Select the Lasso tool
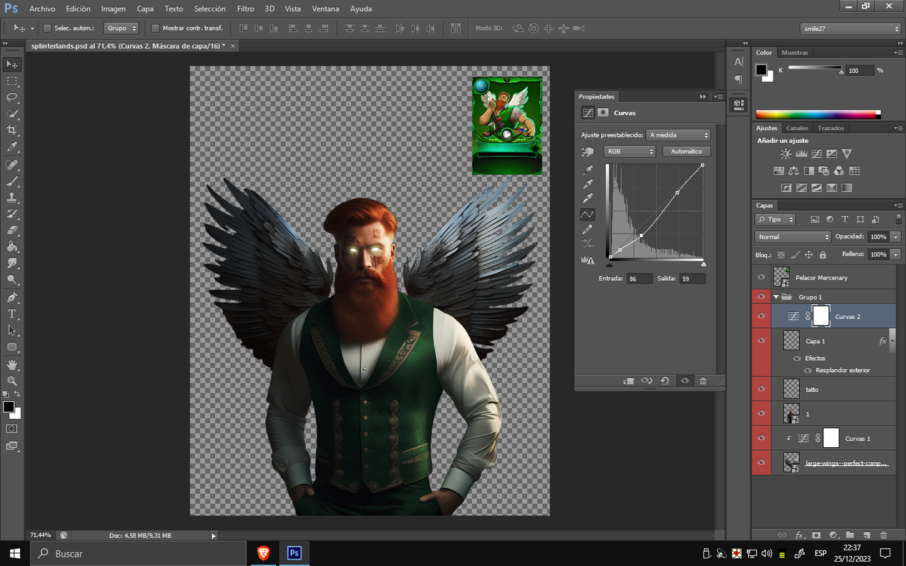 pos(12,98)
